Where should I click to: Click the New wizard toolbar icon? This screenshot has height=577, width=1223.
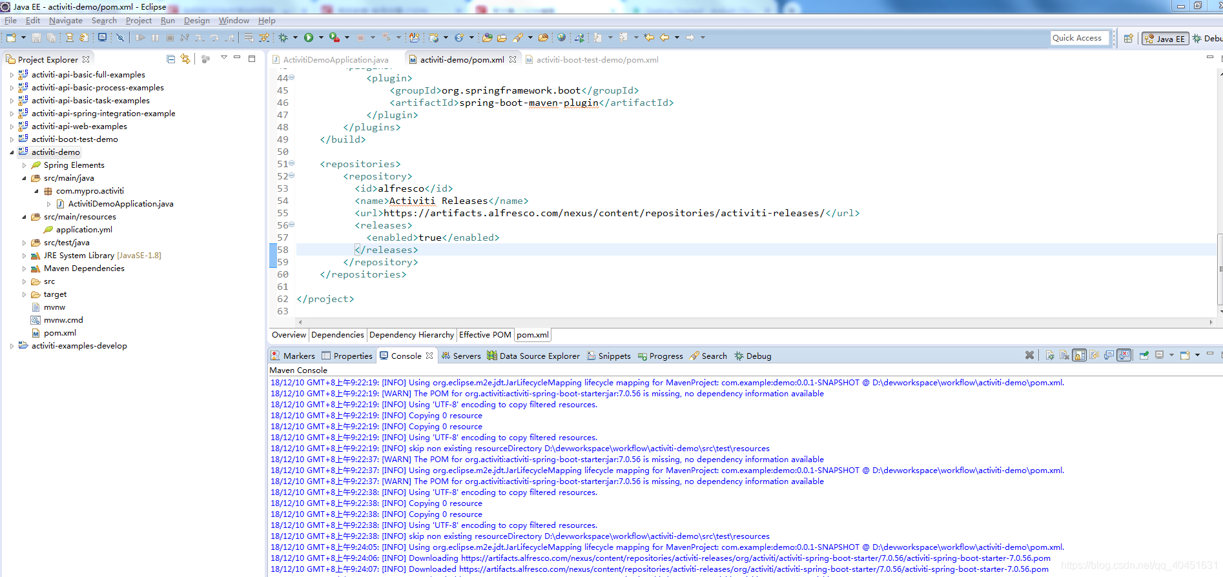pyautogui.click(x=10, y=37)
